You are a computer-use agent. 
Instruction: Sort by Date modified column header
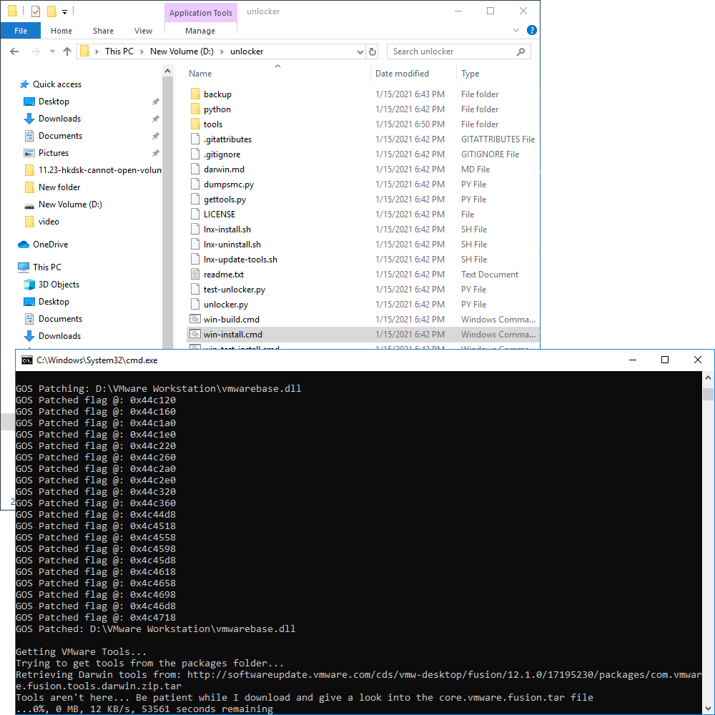tap(402, 74)
